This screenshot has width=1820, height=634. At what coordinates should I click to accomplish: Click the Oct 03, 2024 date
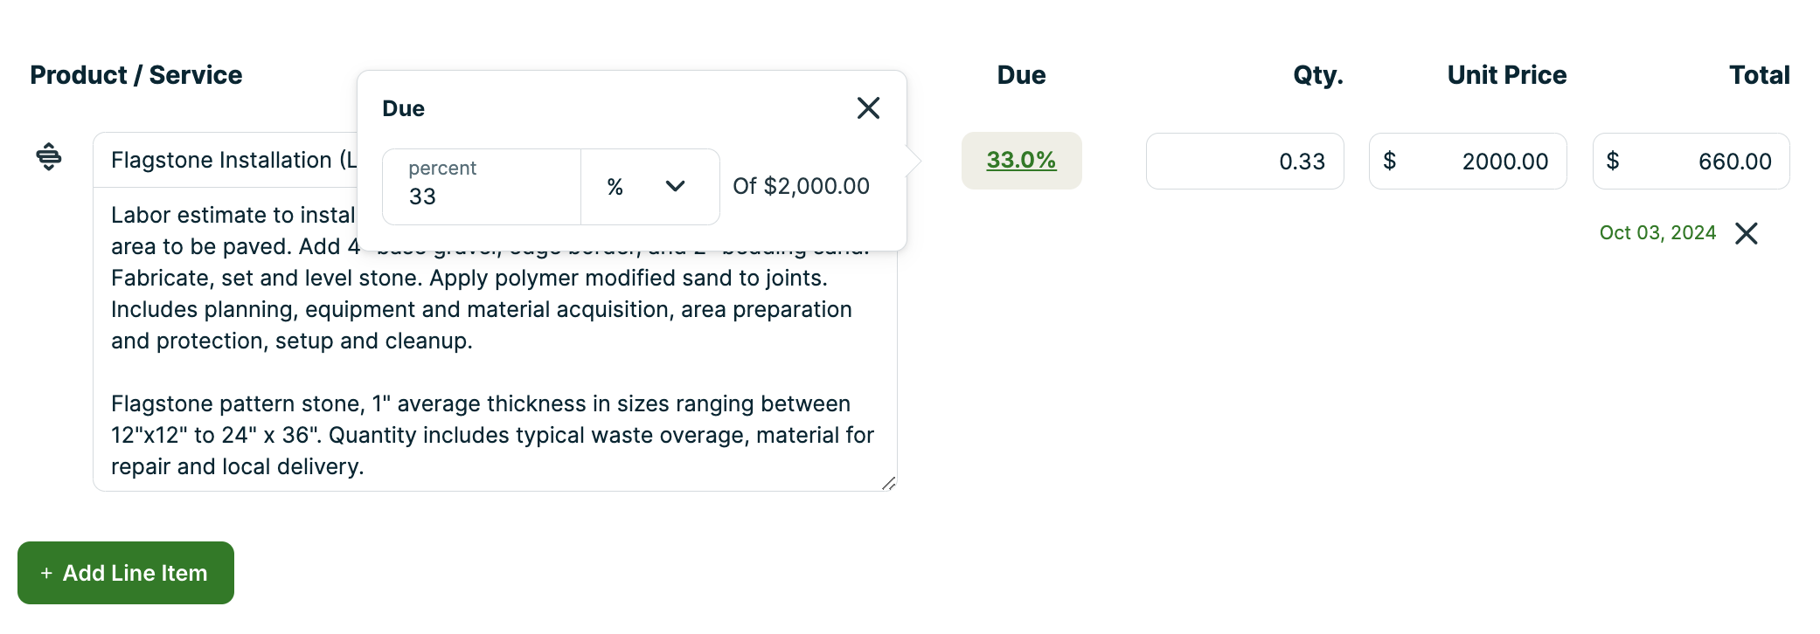pos(1657,233)
